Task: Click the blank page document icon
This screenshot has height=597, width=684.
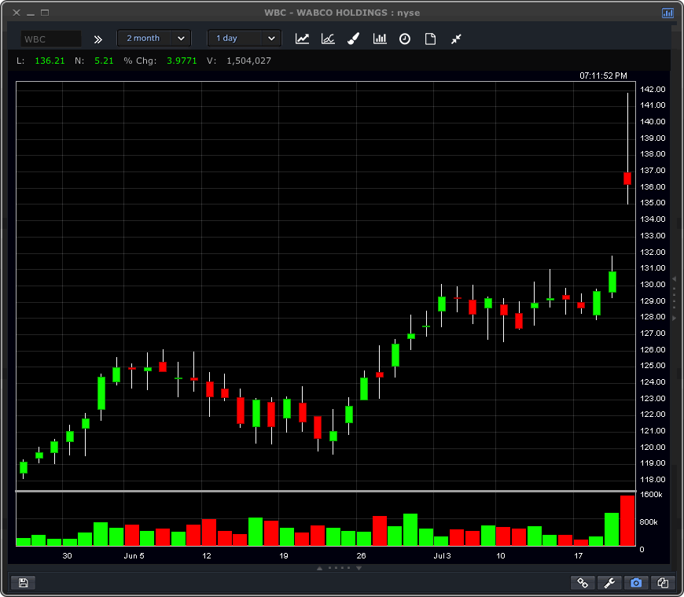Action: click(x=430, y=39)
